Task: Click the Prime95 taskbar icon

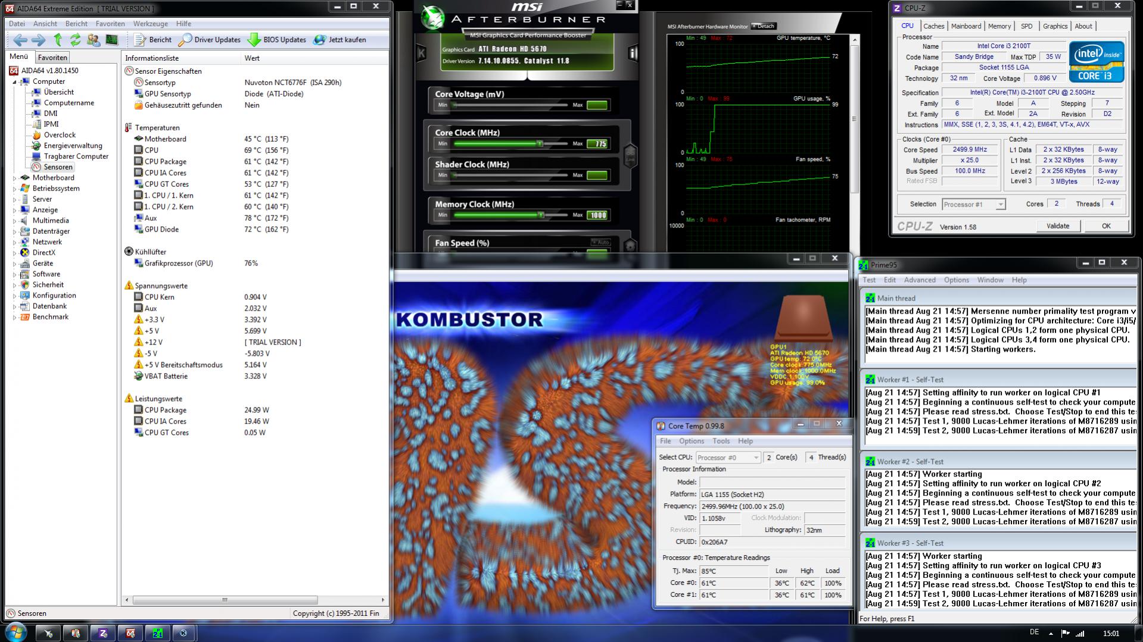Action: pos(157,633)
